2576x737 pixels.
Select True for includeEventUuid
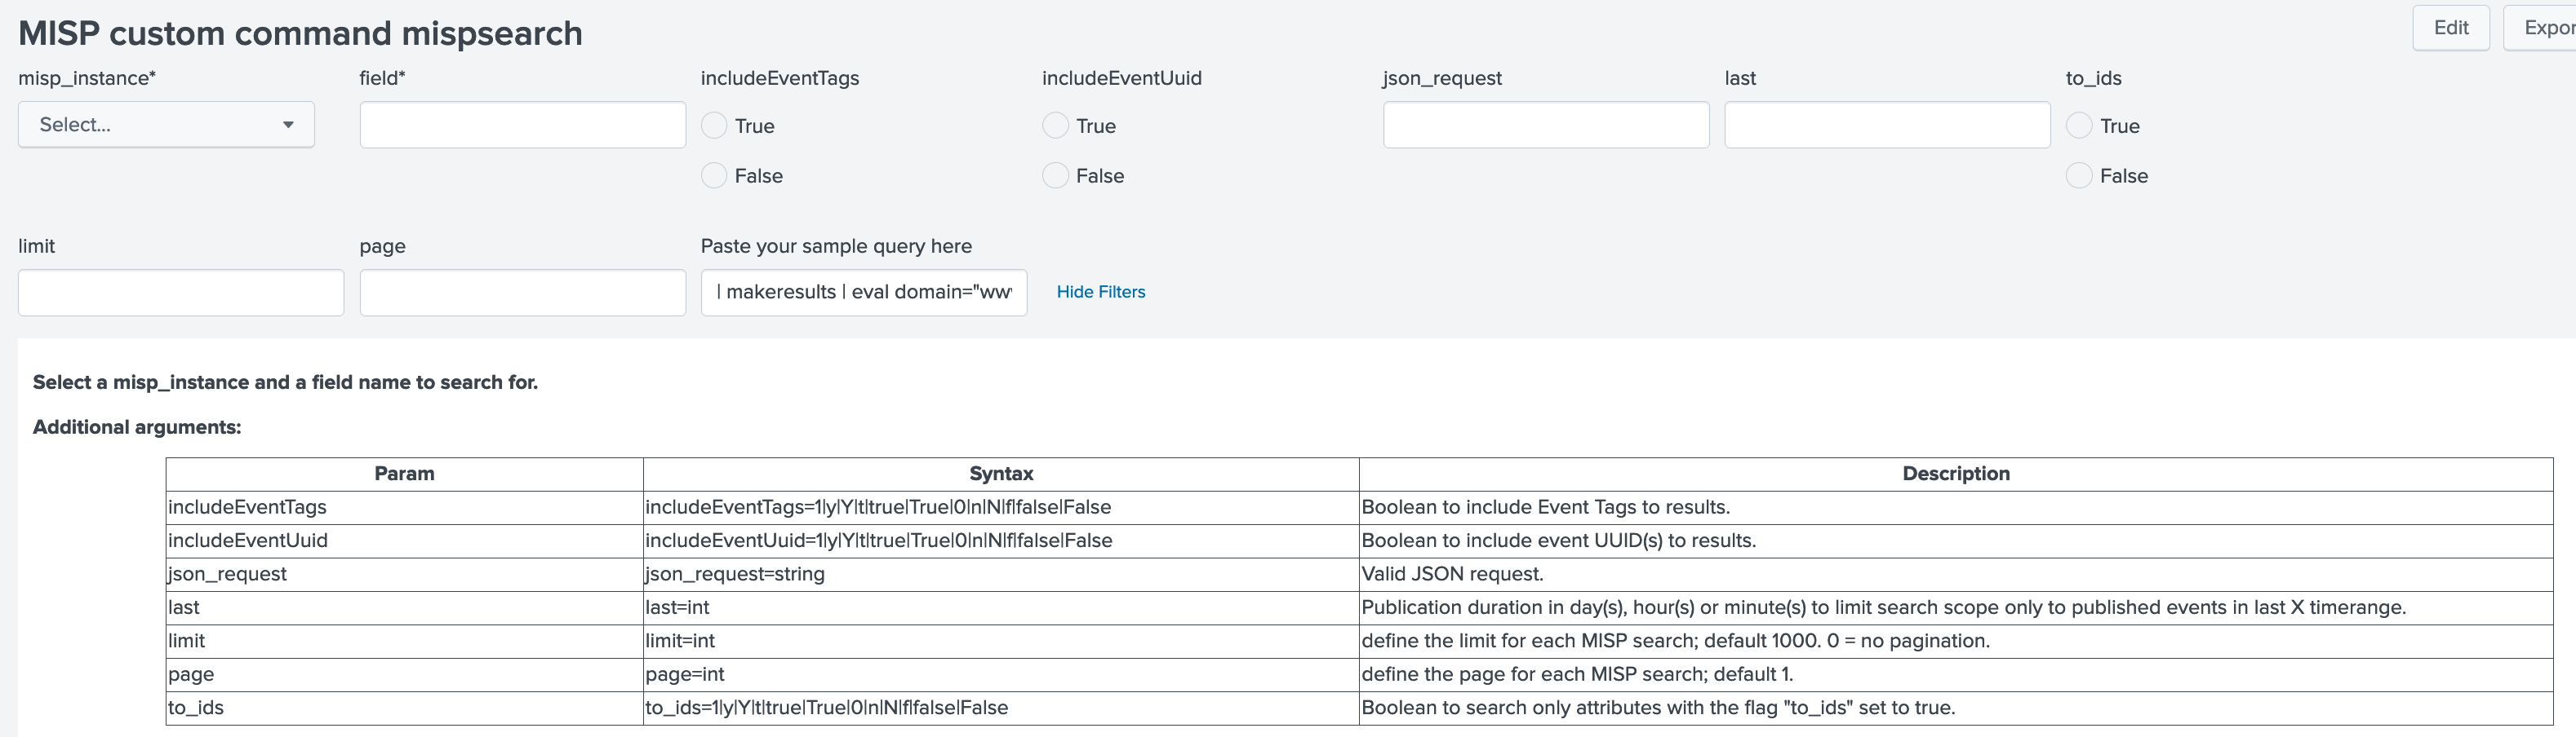click(x=1055, y=126)
